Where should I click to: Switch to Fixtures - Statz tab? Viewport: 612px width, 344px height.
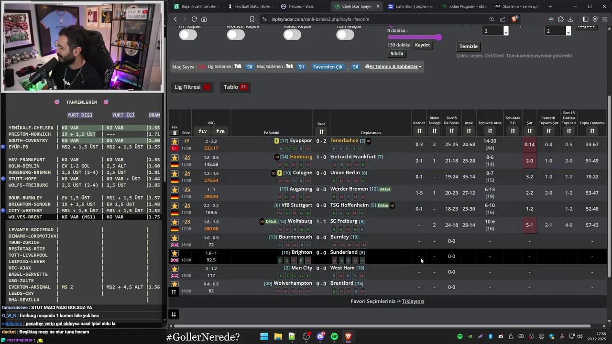pyautogui.click(x=302, y=6)
